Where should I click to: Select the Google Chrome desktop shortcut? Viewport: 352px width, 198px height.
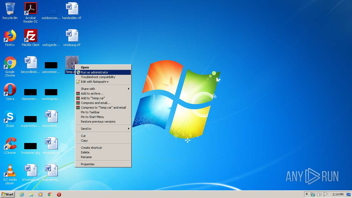10,63
